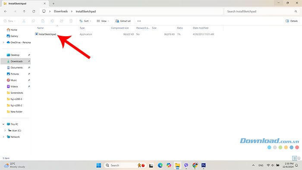Open the notification bell
Screen dimensions: 302x170
tap(297, 165)
